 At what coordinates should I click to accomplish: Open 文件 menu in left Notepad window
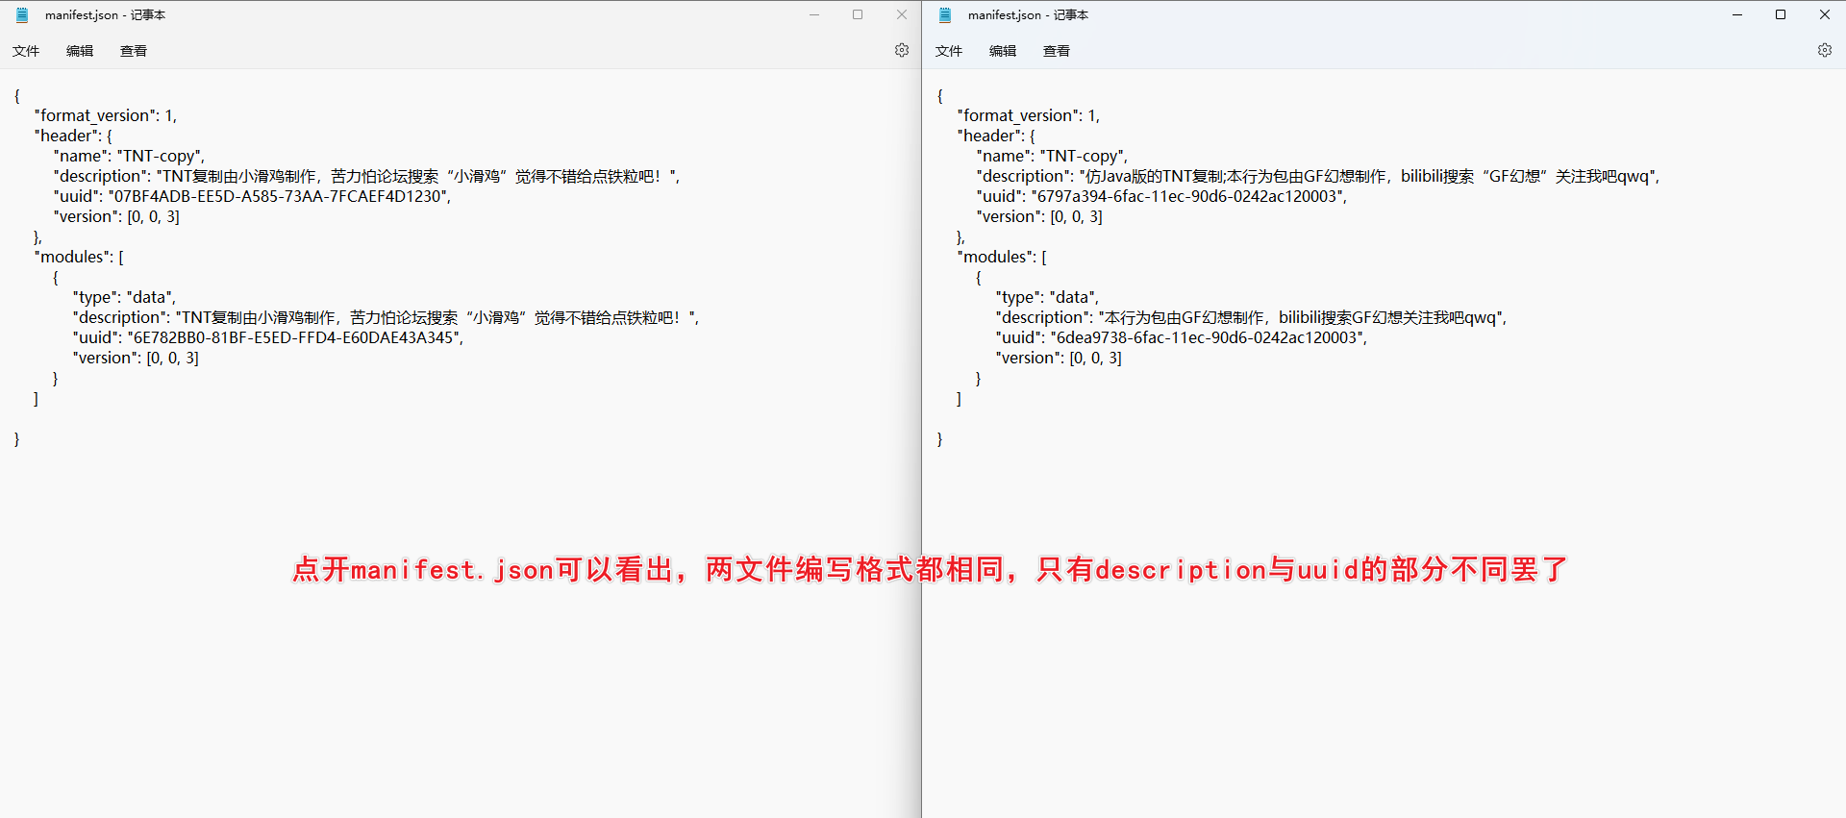point(26,51)
